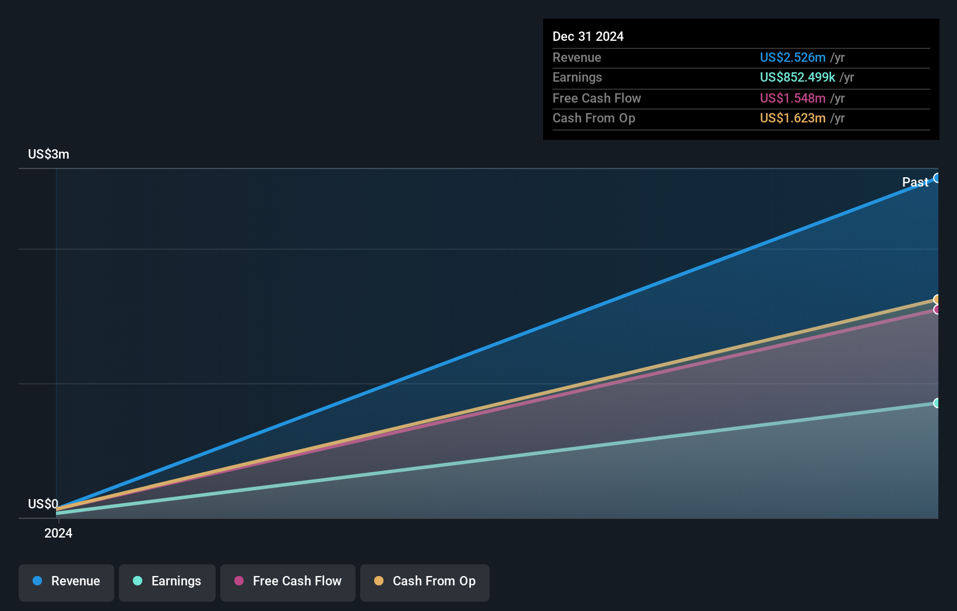Click the orange dot beside Cash From Op
The width and height of the screenshot is (957, 611).
coord(379,581)
